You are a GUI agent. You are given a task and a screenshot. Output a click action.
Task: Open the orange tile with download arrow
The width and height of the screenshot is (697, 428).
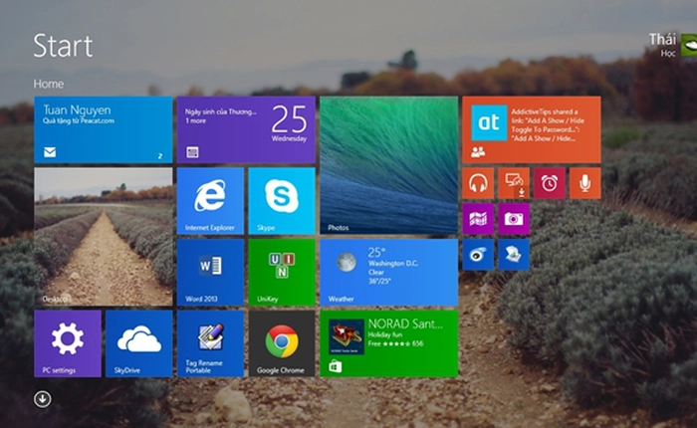coord(514,183)
